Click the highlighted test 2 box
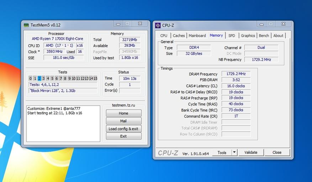This screenshot has width=312, height=182. [x=39, y=78]
